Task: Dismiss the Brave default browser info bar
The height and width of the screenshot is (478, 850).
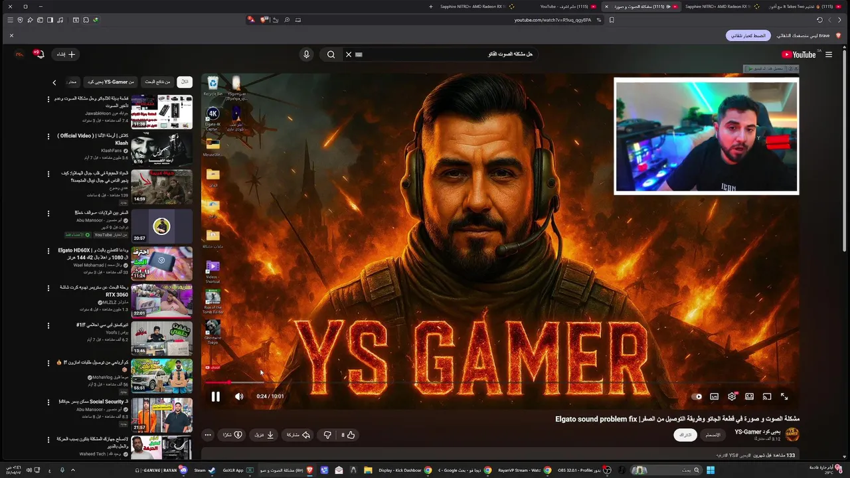Action: pyautogui.click(x=11, y=35)
